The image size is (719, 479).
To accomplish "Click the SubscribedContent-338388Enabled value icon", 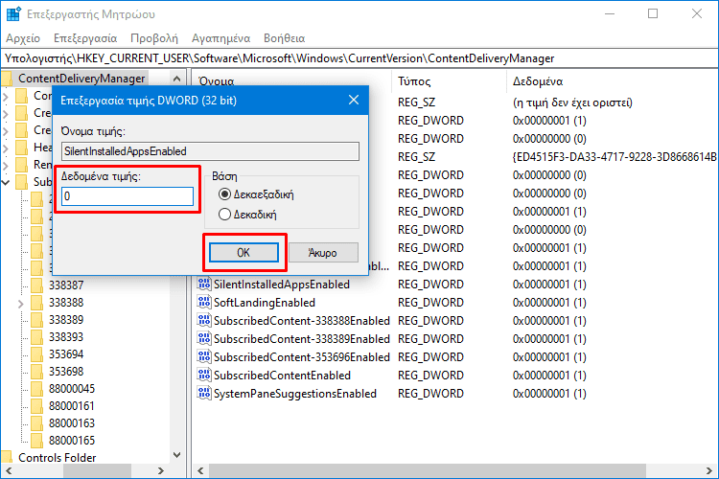I will coord(204,320).
